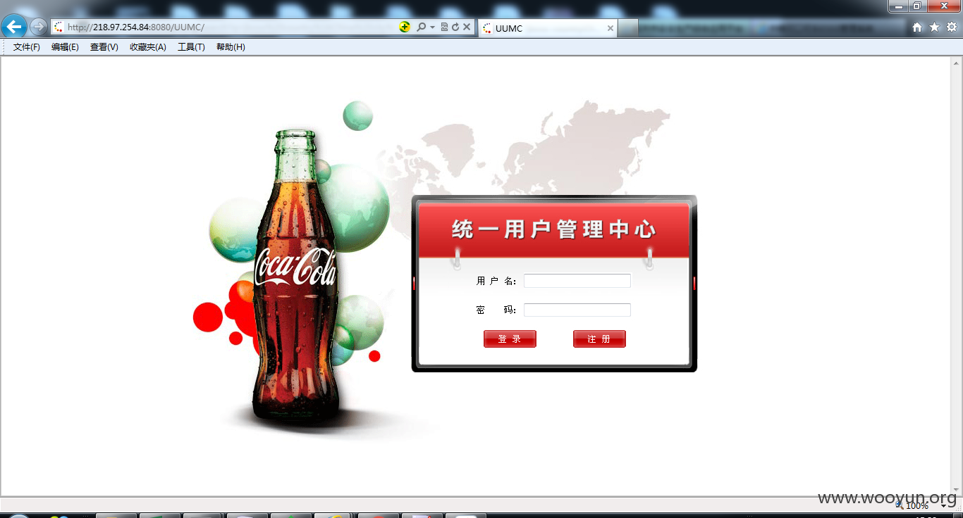This screenshot has width=963, height=518.
Task: Open the 文件(F) menu
Action: pos(27,47)
